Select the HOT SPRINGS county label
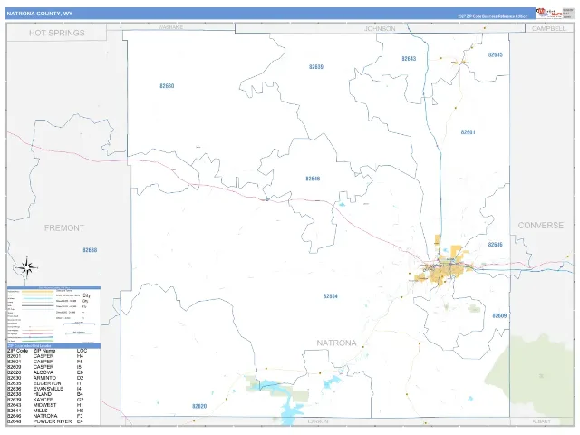580x435 pixels. 57,33
